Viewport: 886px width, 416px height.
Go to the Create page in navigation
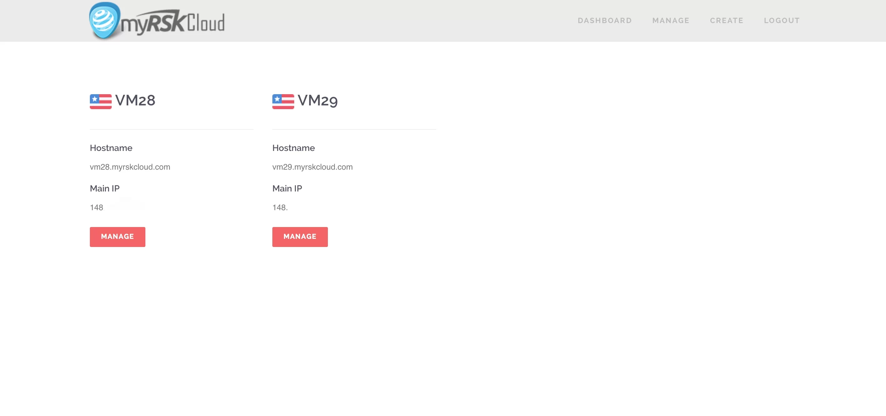pyautogui.click(x=726, y=21)
